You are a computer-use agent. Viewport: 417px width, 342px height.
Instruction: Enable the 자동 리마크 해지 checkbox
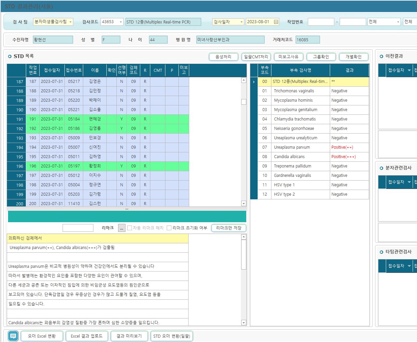(129, 228)
